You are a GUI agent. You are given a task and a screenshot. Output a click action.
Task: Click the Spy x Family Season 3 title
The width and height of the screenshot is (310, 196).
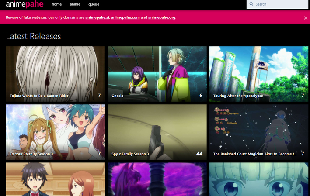(130, 154)
